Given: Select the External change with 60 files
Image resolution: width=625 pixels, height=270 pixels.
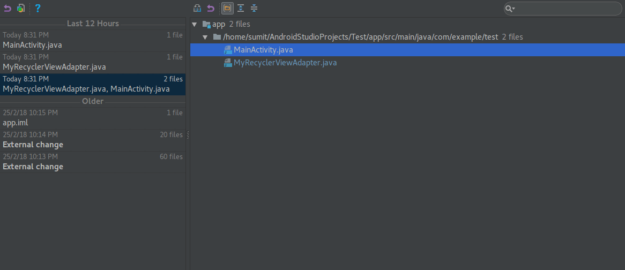Looking at the screenshot, I should (92, 162).
